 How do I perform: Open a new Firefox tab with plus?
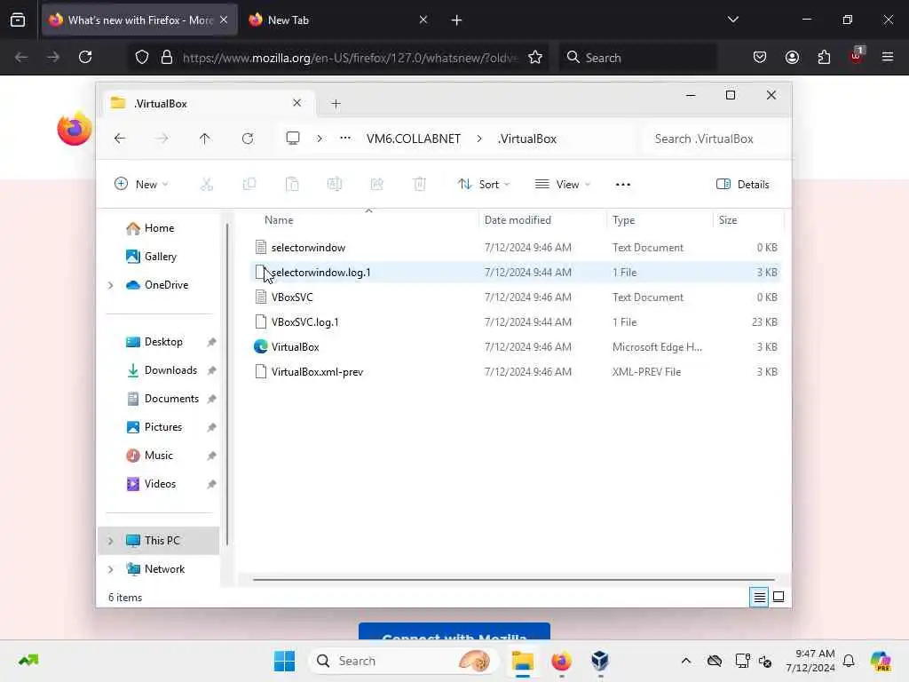tap(456, 20)
